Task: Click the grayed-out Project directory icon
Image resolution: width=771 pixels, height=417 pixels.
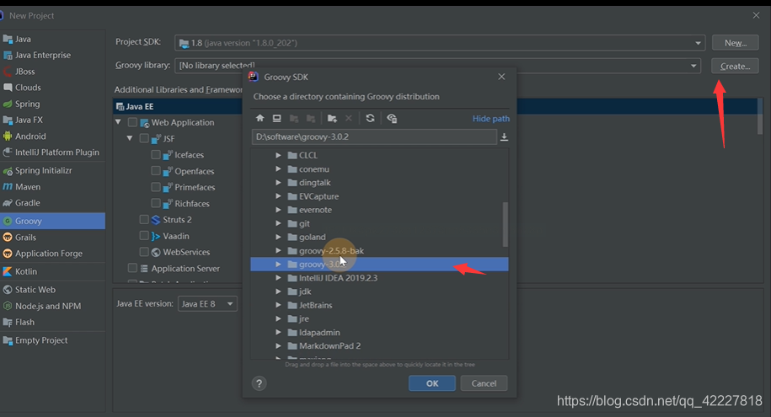Action: (294, 118)
